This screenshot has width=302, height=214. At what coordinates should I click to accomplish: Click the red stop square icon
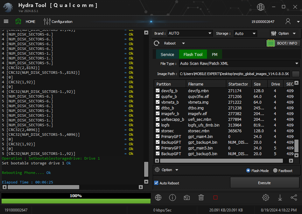215,198
